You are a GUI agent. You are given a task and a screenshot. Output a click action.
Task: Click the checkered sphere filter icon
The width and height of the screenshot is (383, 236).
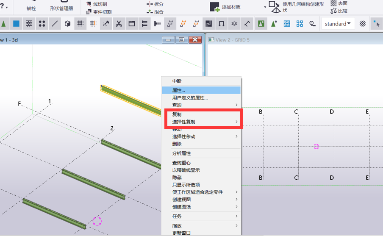(363, 24)
